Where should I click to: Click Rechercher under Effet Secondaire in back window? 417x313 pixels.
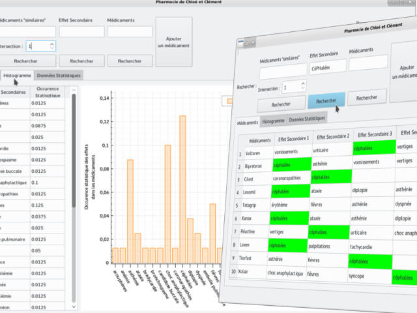click(x=81, y=61)
